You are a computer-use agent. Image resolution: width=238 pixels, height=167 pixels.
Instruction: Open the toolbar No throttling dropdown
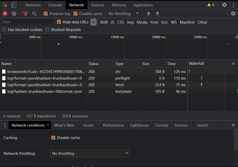tap(124, 14)
